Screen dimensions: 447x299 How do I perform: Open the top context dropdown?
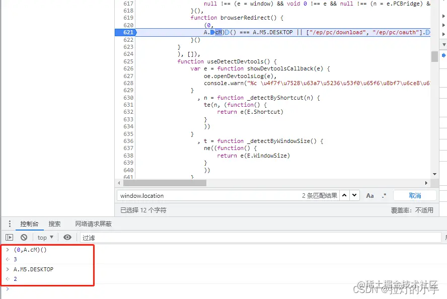(45, 237)
